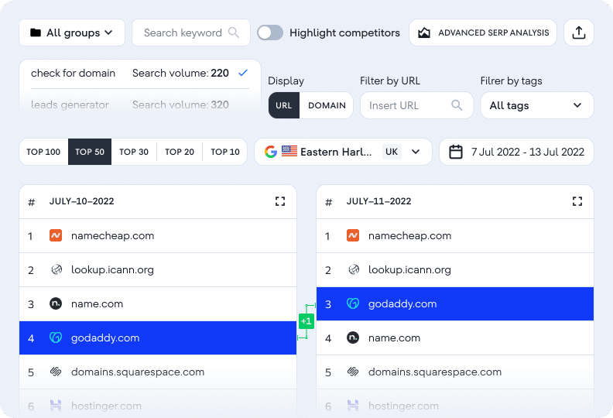Viewport: 613px width, 418px height.
Task: Open Advanced SERP Analysis
Action: [483, 33]
